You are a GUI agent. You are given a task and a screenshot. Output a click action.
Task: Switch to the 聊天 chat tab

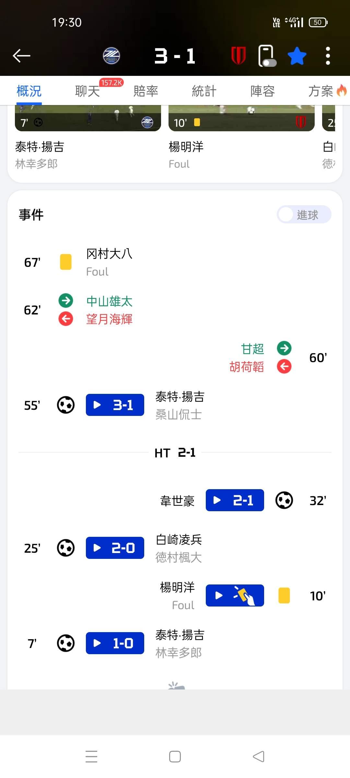pos(87,91)
